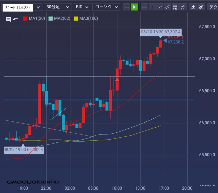Click the 13:30 time axis label
Image resolution: width=218 pixels, height=193 pixels.
140,188
